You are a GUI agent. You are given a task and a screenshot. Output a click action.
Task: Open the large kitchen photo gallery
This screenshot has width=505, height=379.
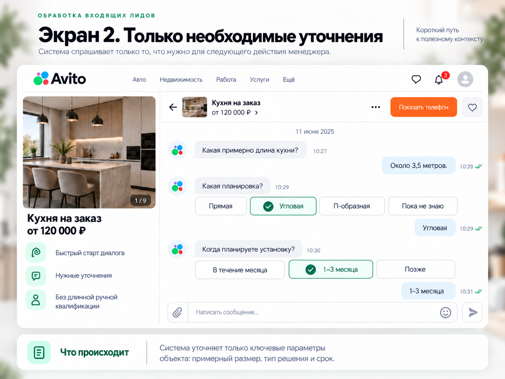tap(89, 152)
